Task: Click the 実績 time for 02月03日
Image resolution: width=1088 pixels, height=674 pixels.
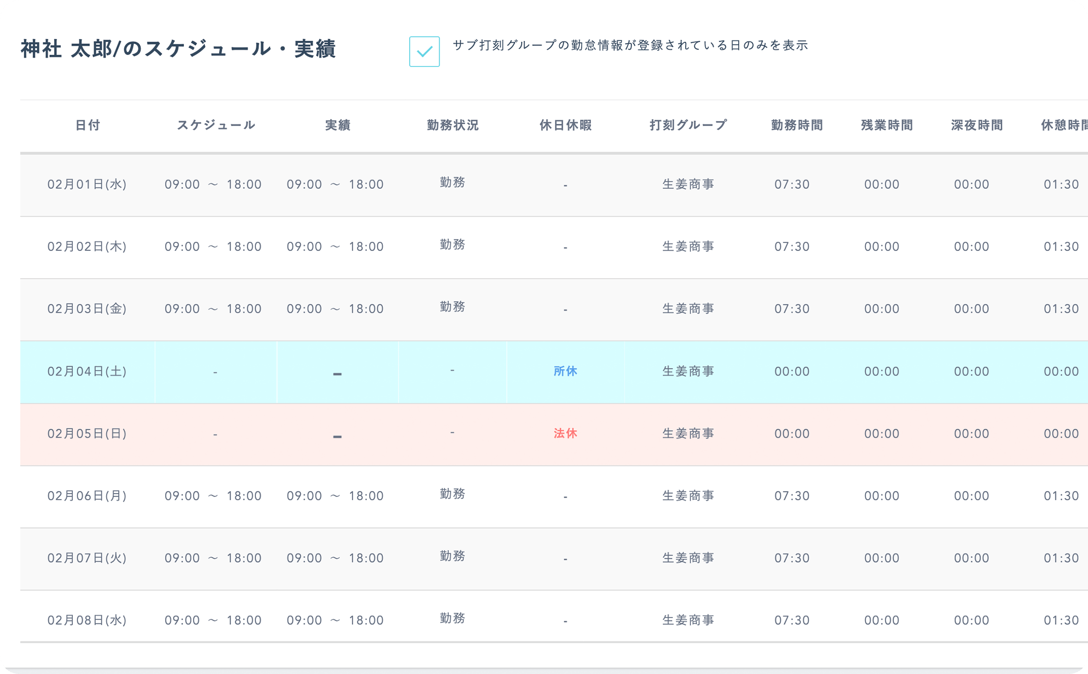Action: click(x=335, y=309)
